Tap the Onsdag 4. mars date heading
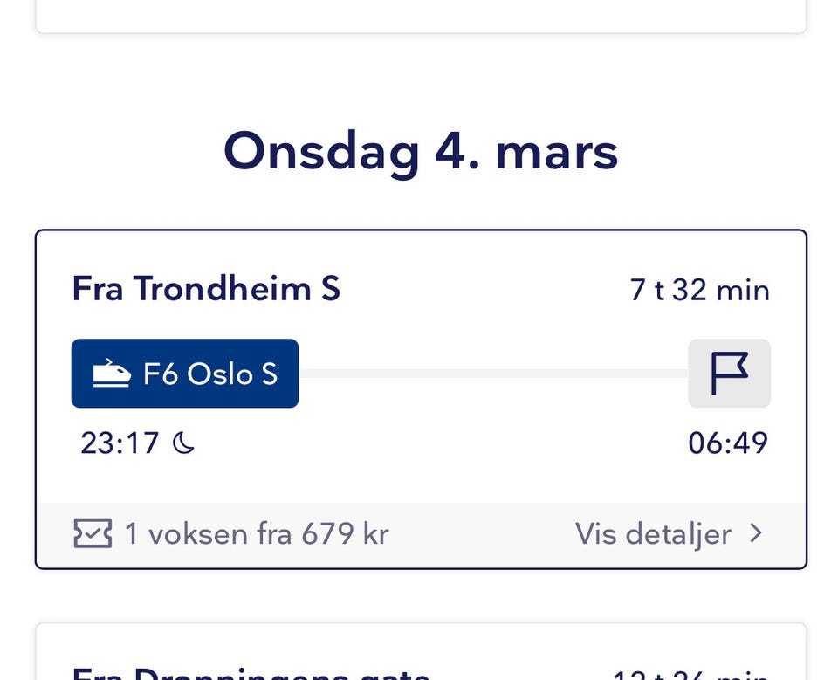This screenshot has height=680, width=838. 421,151
